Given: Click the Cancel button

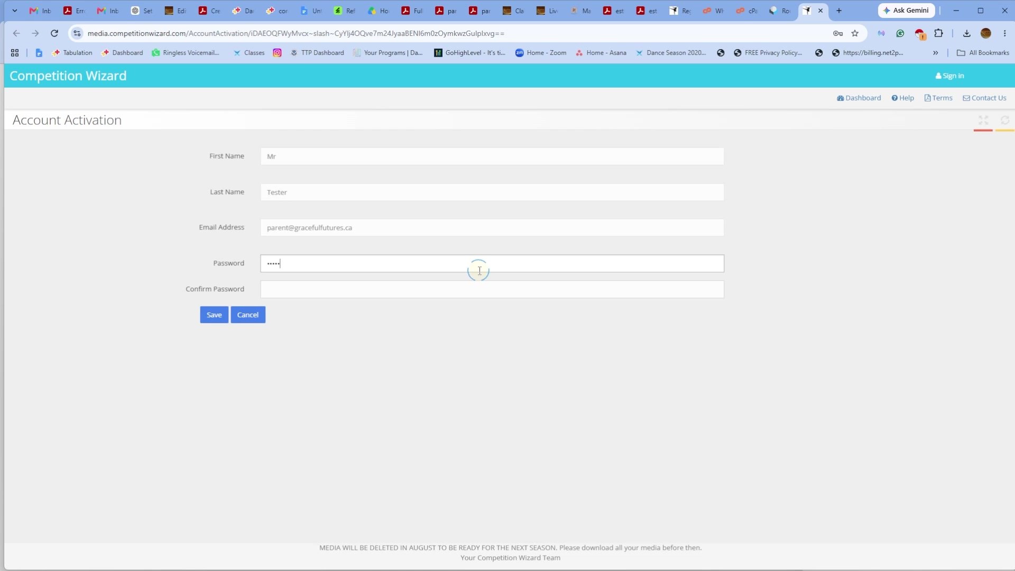Looking at the screenshot, I should [248, 315].
